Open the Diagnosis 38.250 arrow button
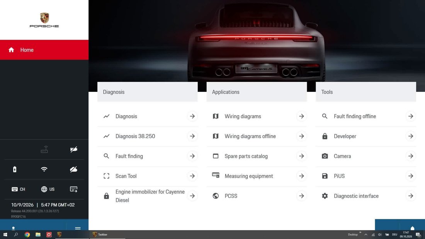Image resolution: width=425 pixels, height=239 pixels. tap(192, 136)
